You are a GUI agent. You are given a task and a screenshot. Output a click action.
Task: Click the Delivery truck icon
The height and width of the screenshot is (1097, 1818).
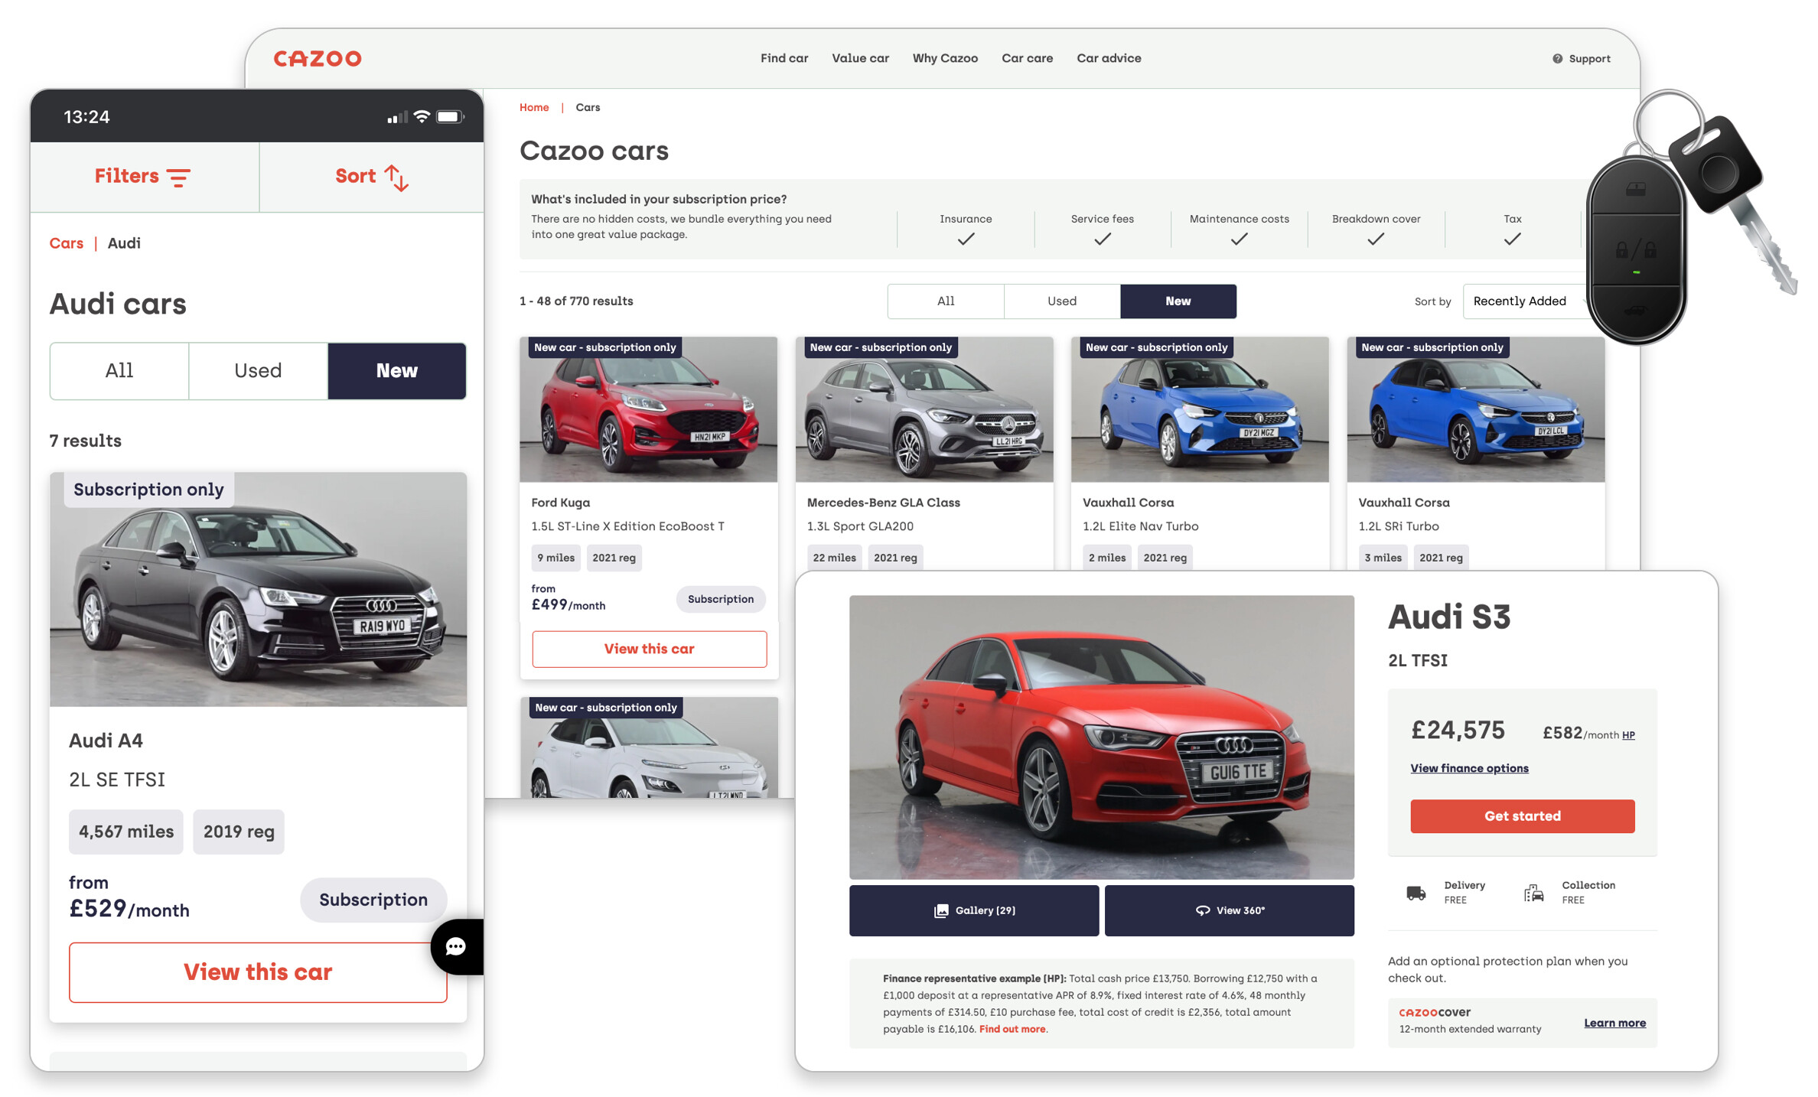click(x=1416, y=893)
